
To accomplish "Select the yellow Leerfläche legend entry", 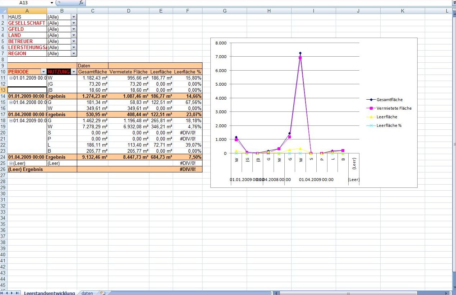I will coord(382,117).
